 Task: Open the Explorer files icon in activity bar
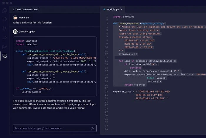(x=5, y=11)
